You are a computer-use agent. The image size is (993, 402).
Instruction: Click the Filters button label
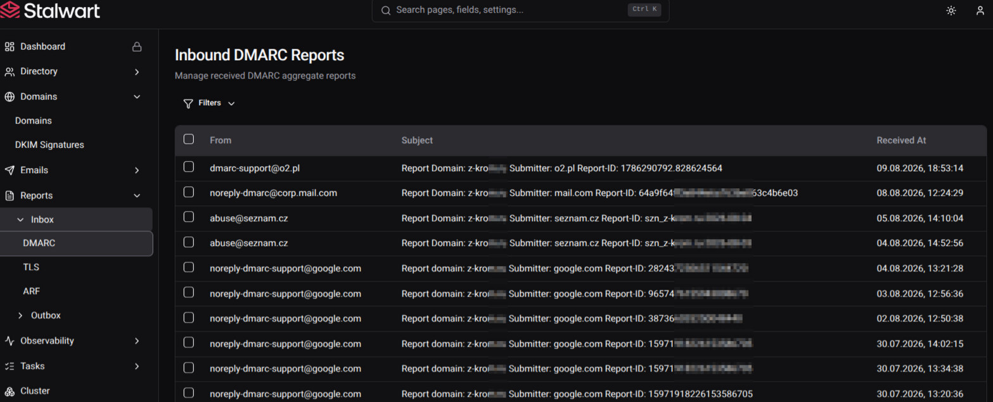coord(210,103)
